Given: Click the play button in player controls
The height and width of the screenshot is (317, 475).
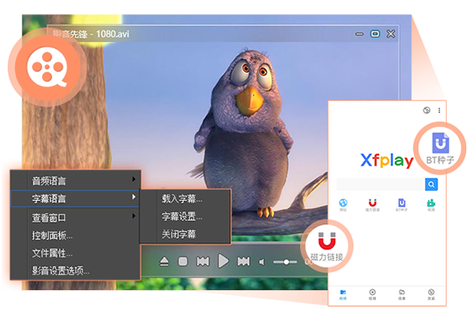Looking at the screenshot, I should click(223, 261).
